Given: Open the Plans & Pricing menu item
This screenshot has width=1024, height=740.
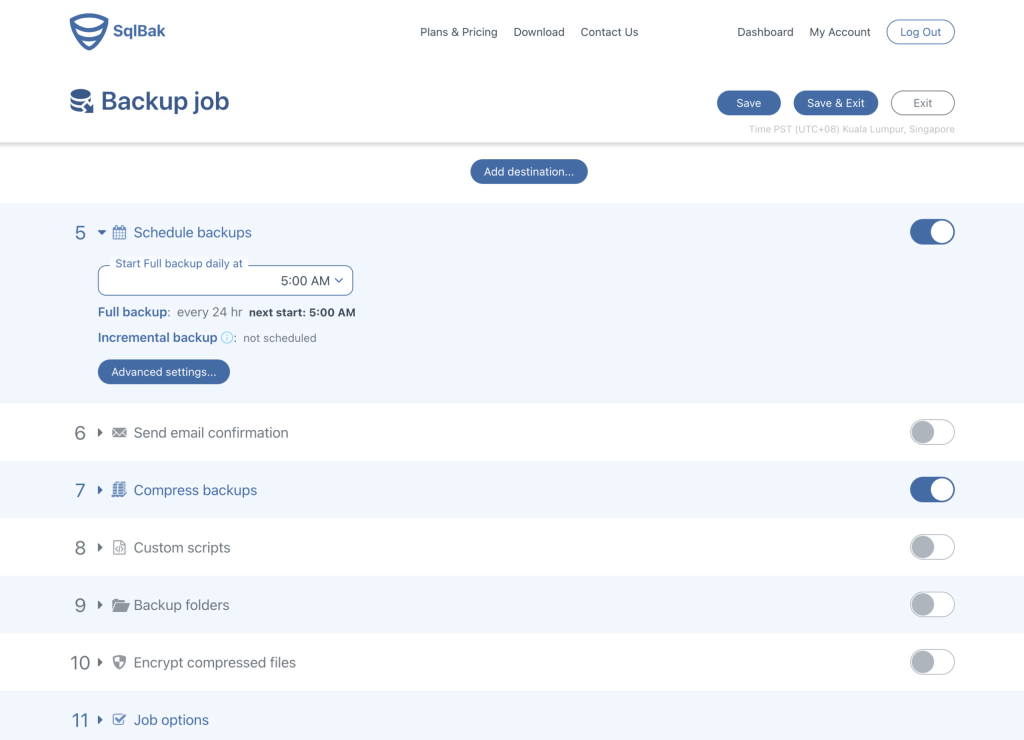Looking at the screenshot, I should point(458,32).
